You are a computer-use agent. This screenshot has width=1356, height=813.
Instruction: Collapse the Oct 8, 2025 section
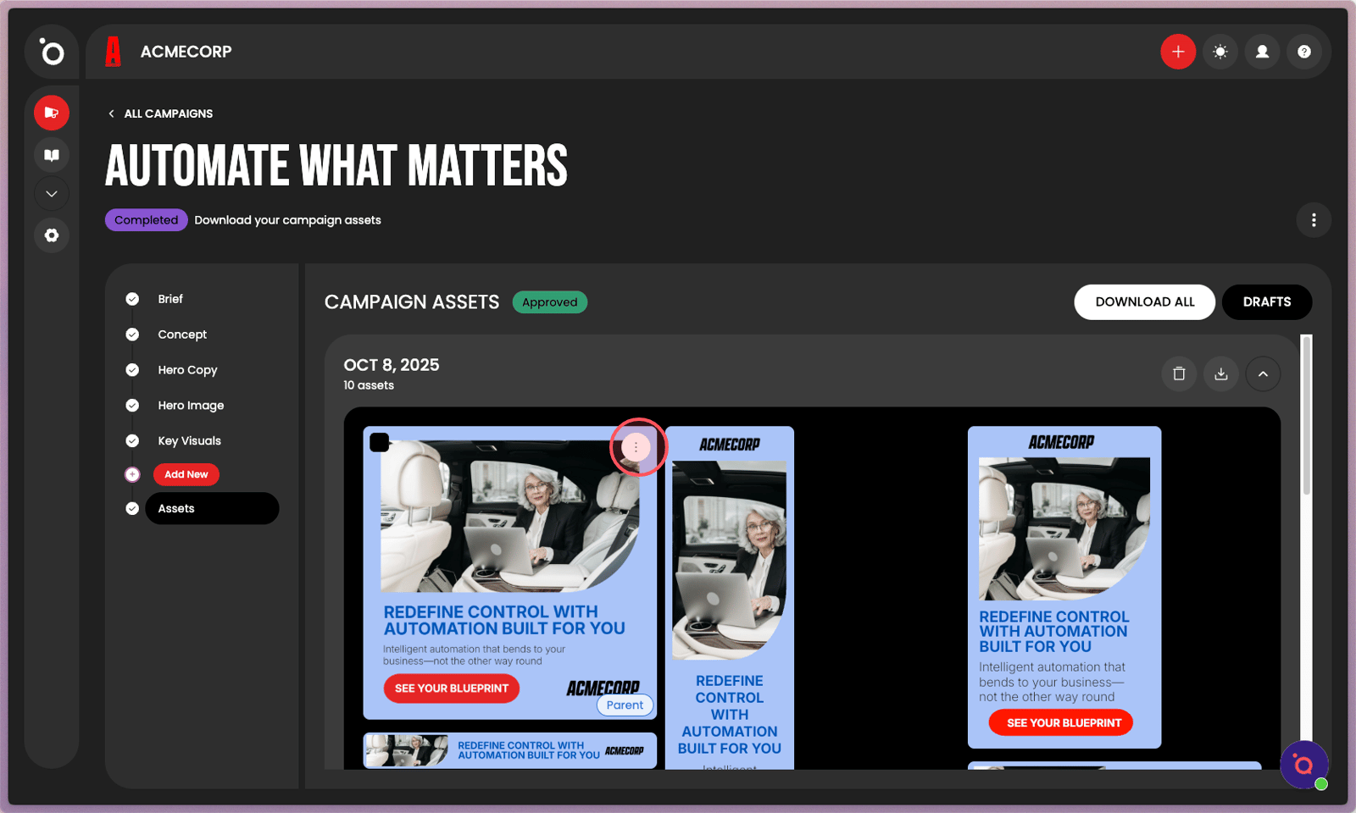click(x=1263, y=373)
